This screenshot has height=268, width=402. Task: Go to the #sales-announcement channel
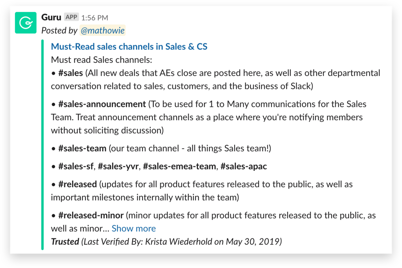[x=102, y=104]
